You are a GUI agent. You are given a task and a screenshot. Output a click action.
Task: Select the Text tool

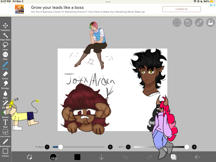[5, 124]
